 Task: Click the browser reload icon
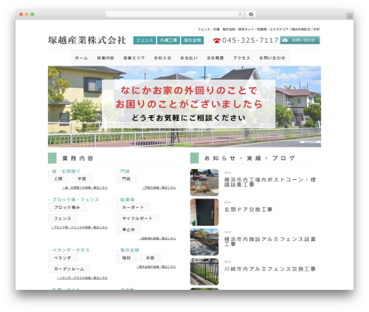240,14
